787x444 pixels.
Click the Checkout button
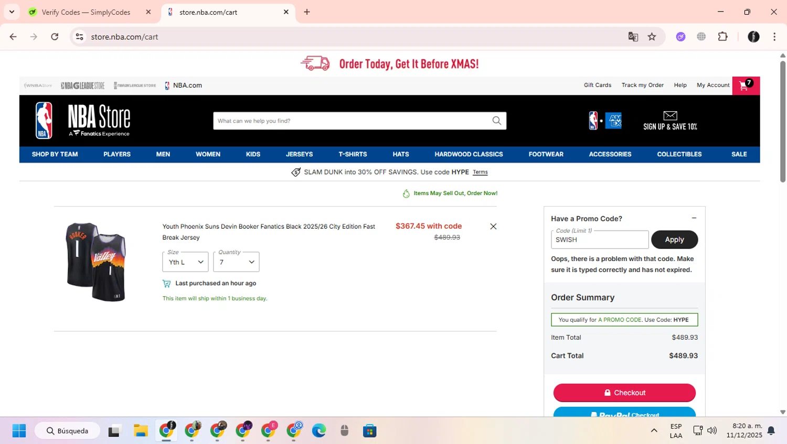624,393
